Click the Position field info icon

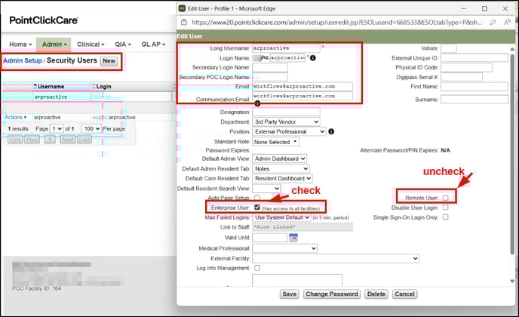point(332,131)
